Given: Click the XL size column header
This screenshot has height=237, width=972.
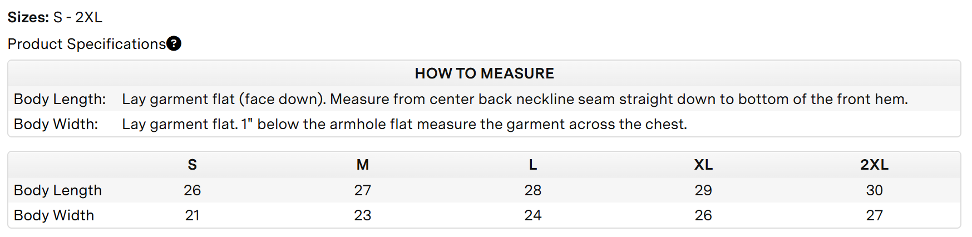Looking at the screenshot, I should point(703,165).
